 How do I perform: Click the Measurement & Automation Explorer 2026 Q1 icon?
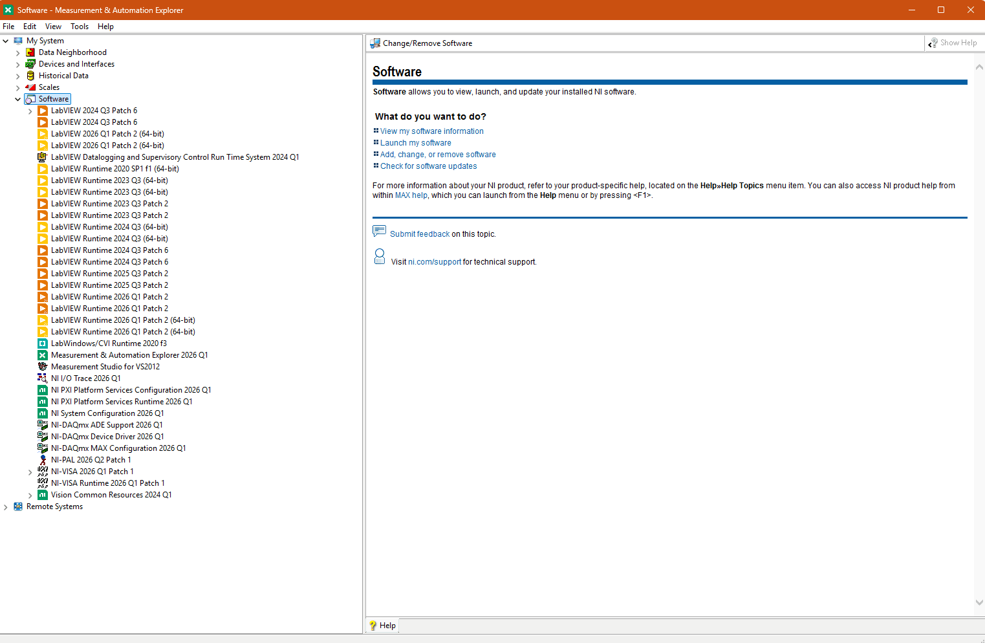pyautogui.click(x=43, y=355)
